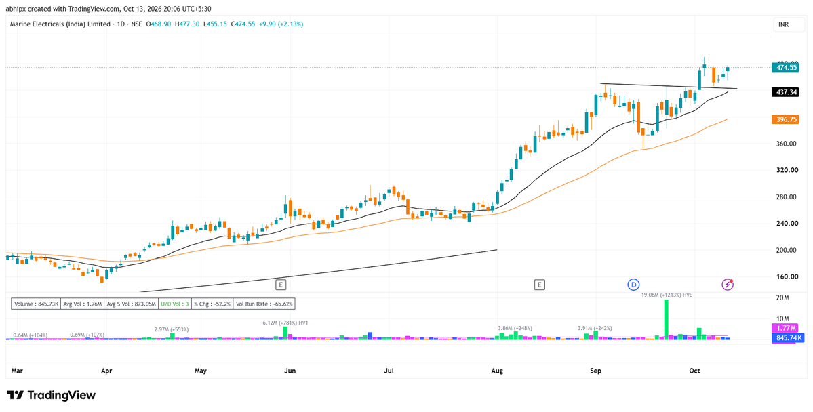Click the earnings E marker below June
The height and width of the screenshot is (412, 813).
pos(281,284)
